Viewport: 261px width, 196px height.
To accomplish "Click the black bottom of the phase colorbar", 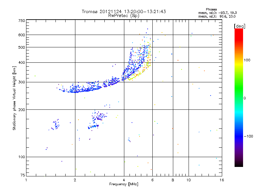I will tap(239, 164).
